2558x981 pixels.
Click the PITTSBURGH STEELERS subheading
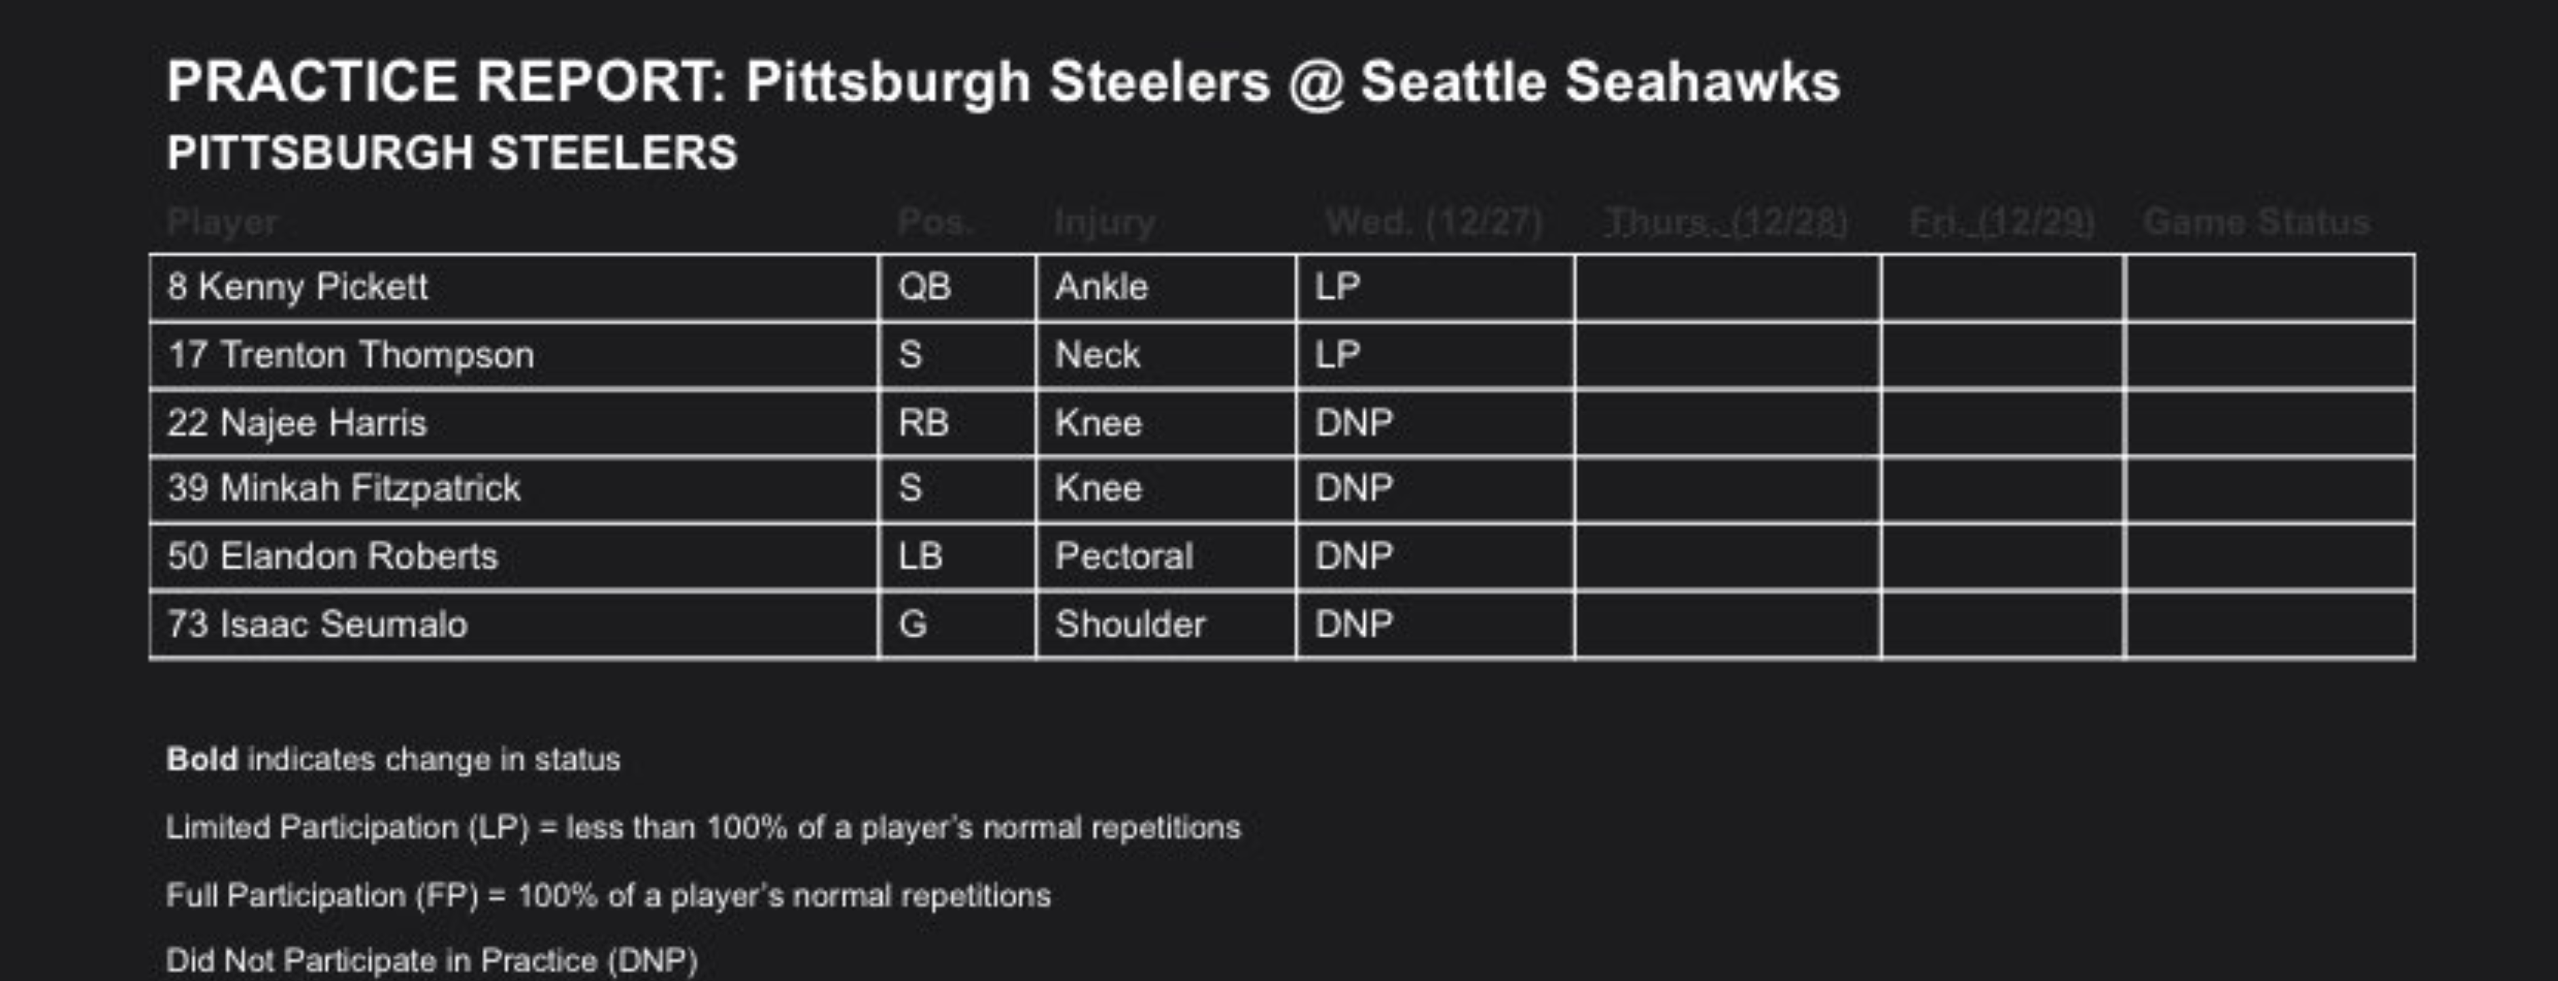click(x=452, y=153)
